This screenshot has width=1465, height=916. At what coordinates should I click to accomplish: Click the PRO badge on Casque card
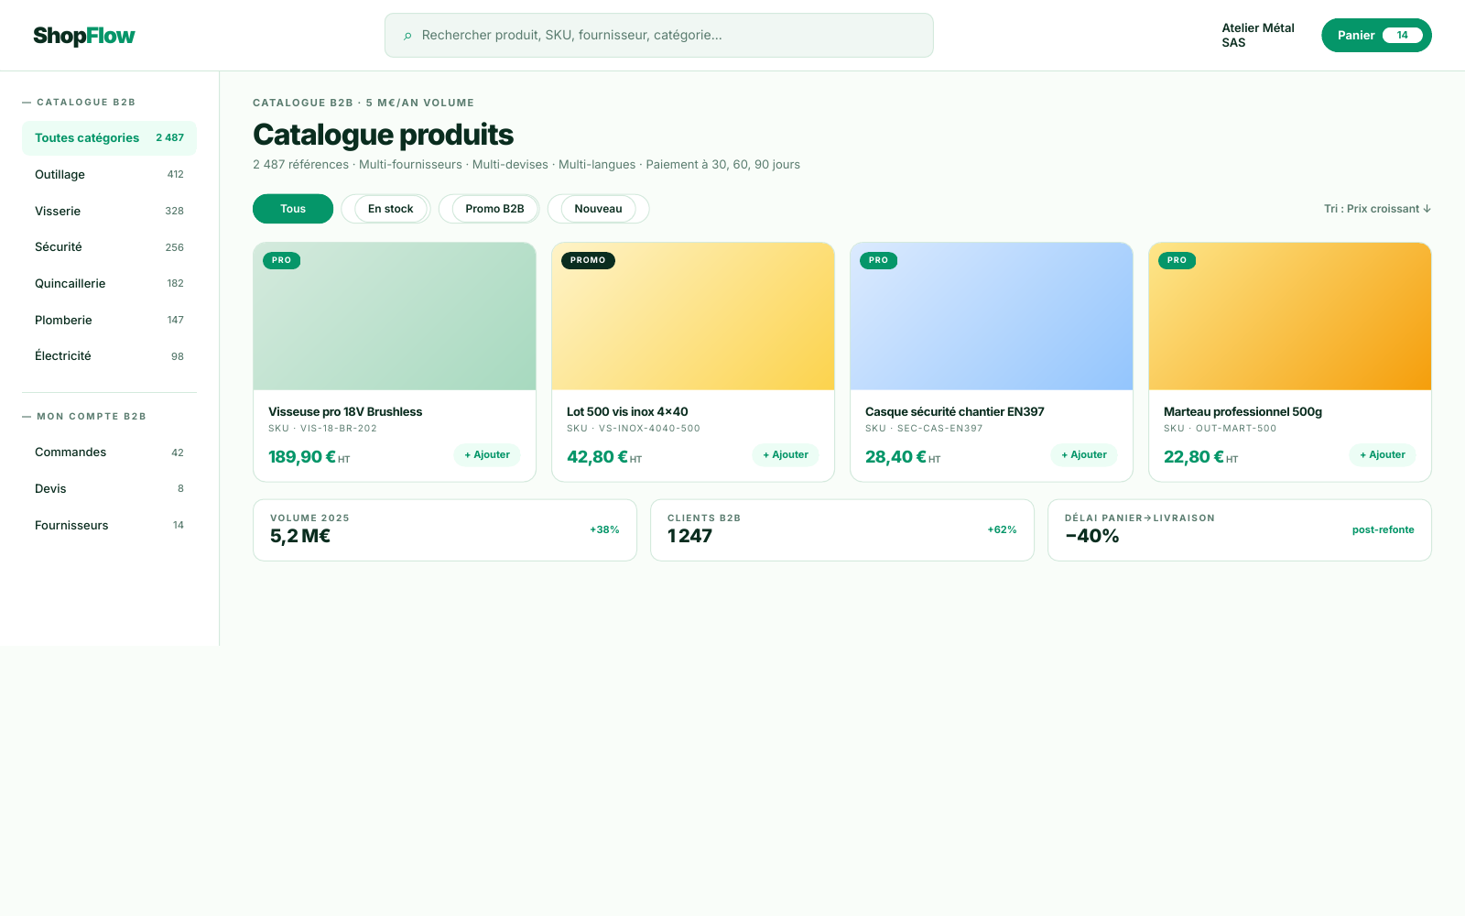(878, 260)
